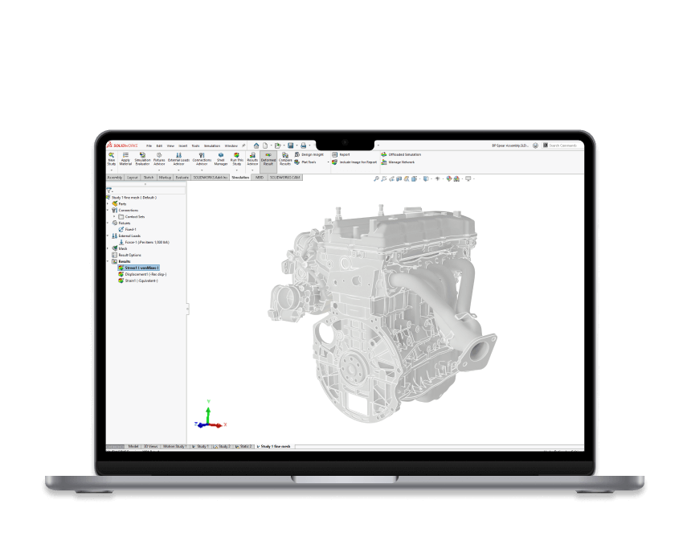Viewport: 691px width, 553px height.
Task: Click Manage Network button
Action: (x=400, y=162)
